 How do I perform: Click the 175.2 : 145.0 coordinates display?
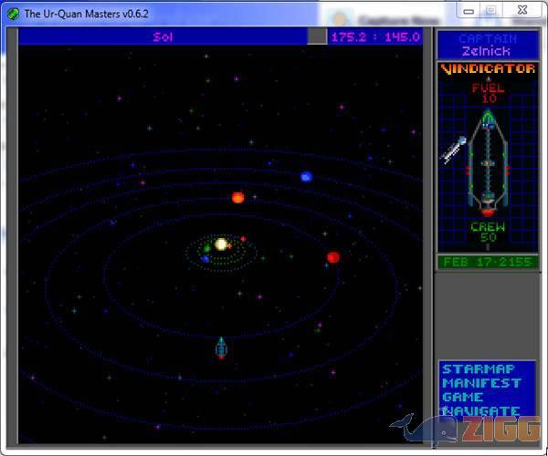374,36
